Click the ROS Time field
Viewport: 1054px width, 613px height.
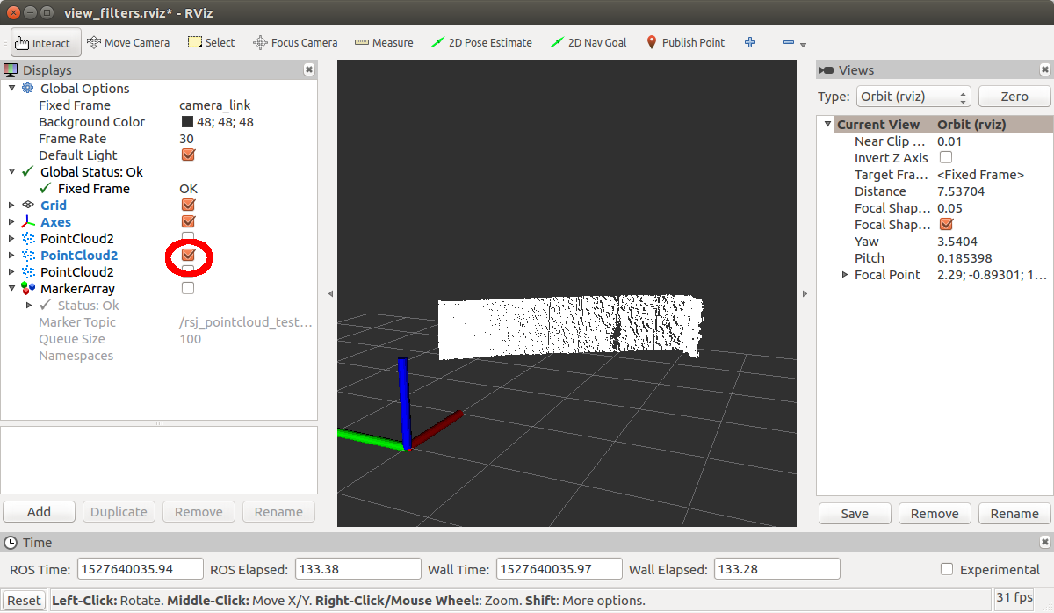pyautogui.click(x=141, y=569)
